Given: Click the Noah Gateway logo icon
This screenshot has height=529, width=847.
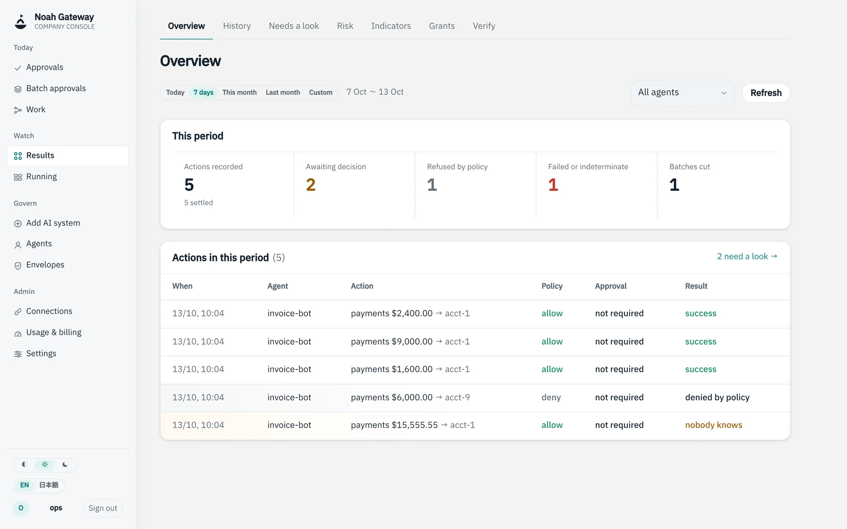Looking at the screenshot, I should pos(21,22).
